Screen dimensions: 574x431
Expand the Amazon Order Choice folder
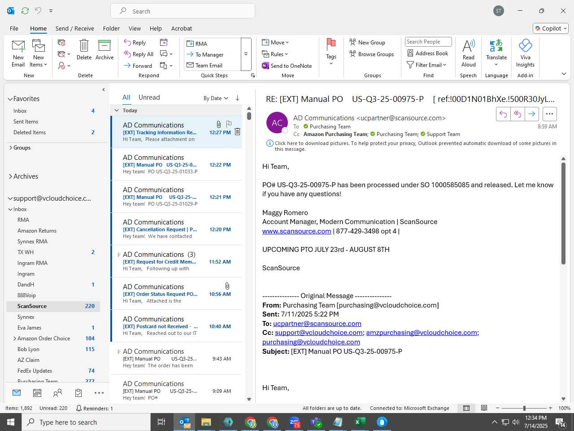15,339
